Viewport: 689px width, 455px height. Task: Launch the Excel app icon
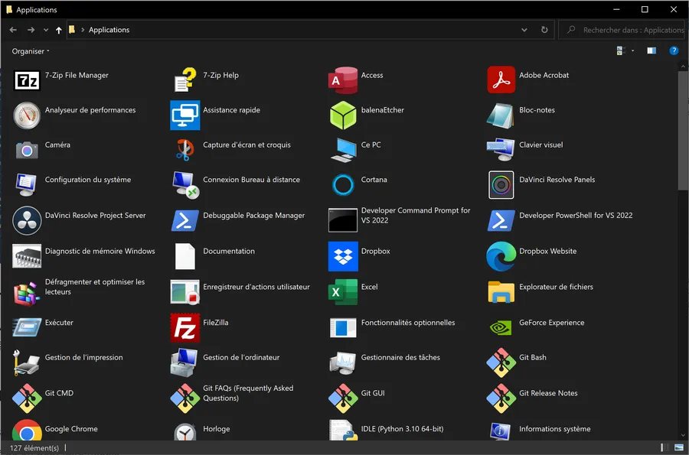[x=343, y=292]
